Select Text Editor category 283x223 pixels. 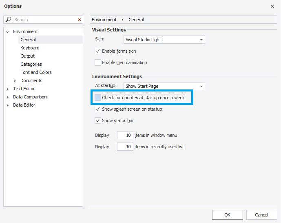coord(24,89)
